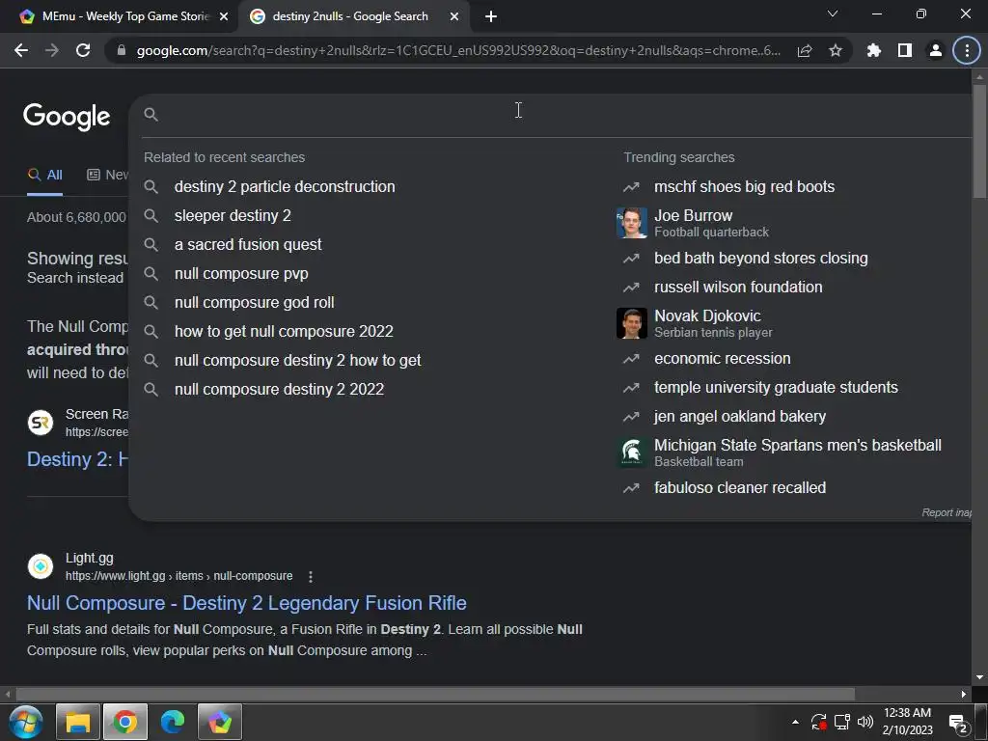Click the scroll-right arrow of horizontal scrollbar
This screenshot has height=741, width=988.
coord(964,695)
